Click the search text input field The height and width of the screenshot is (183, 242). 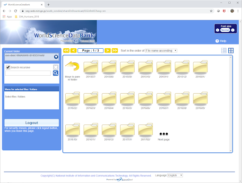[x=28, y=73]
